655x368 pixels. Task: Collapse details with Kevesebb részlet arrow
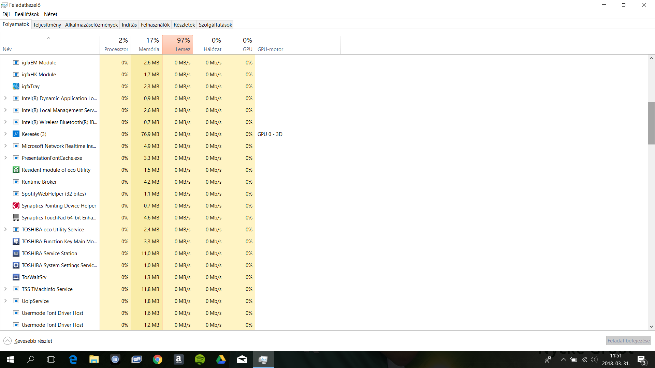pos(8,341)
